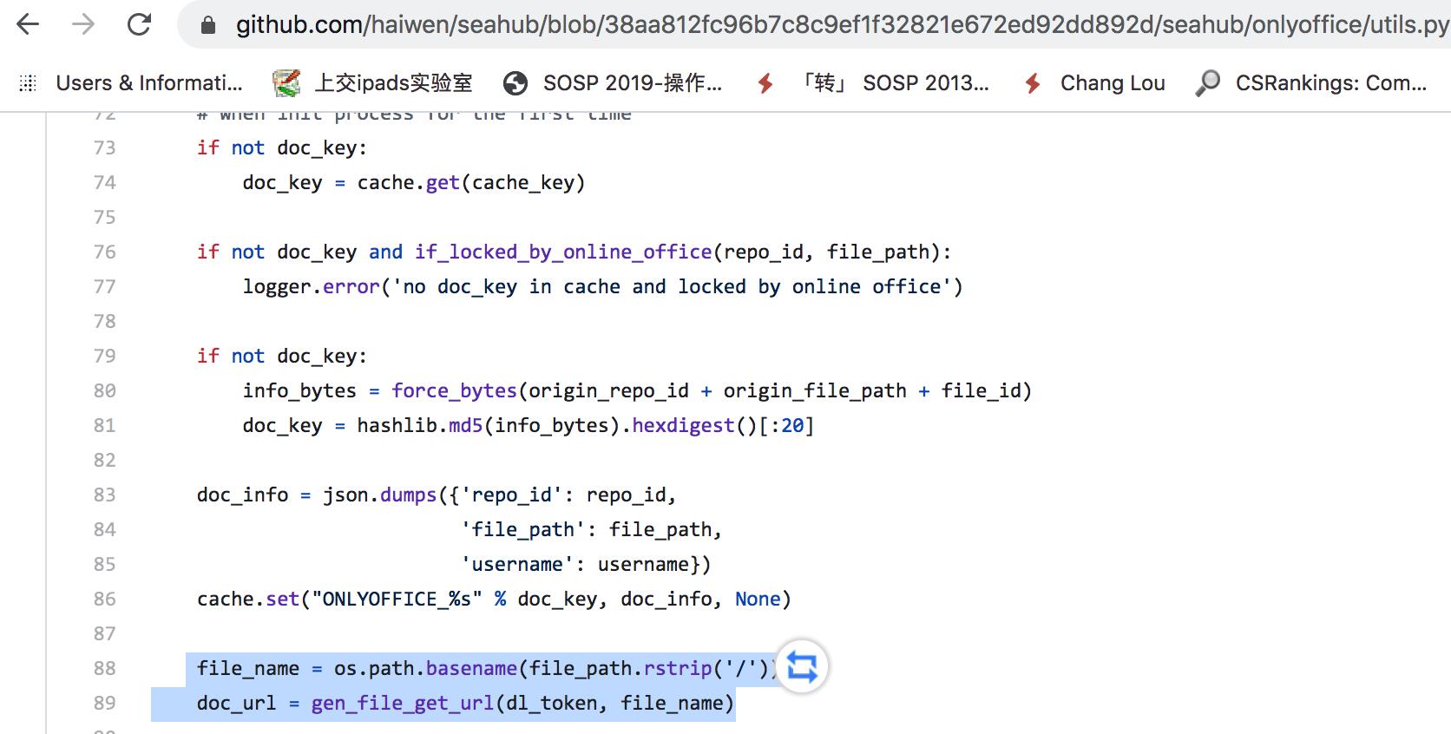Select line number 84
The height and width of the screenshot is (734, 1451).
pos(104,529)
